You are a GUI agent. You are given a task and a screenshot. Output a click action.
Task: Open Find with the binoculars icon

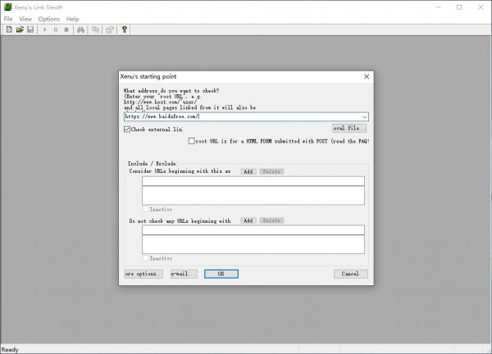click(80, 29)
